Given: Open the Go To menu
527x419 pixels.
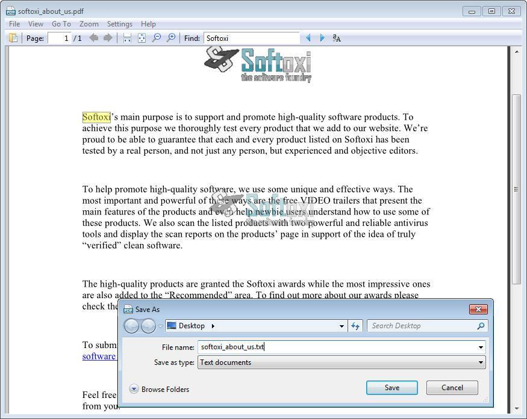Looking at the screenshot, I should [61, 24].
